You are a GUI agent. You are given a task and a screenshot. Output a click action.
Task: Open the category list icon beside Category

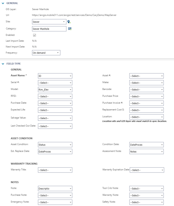(x=70, y=29)
